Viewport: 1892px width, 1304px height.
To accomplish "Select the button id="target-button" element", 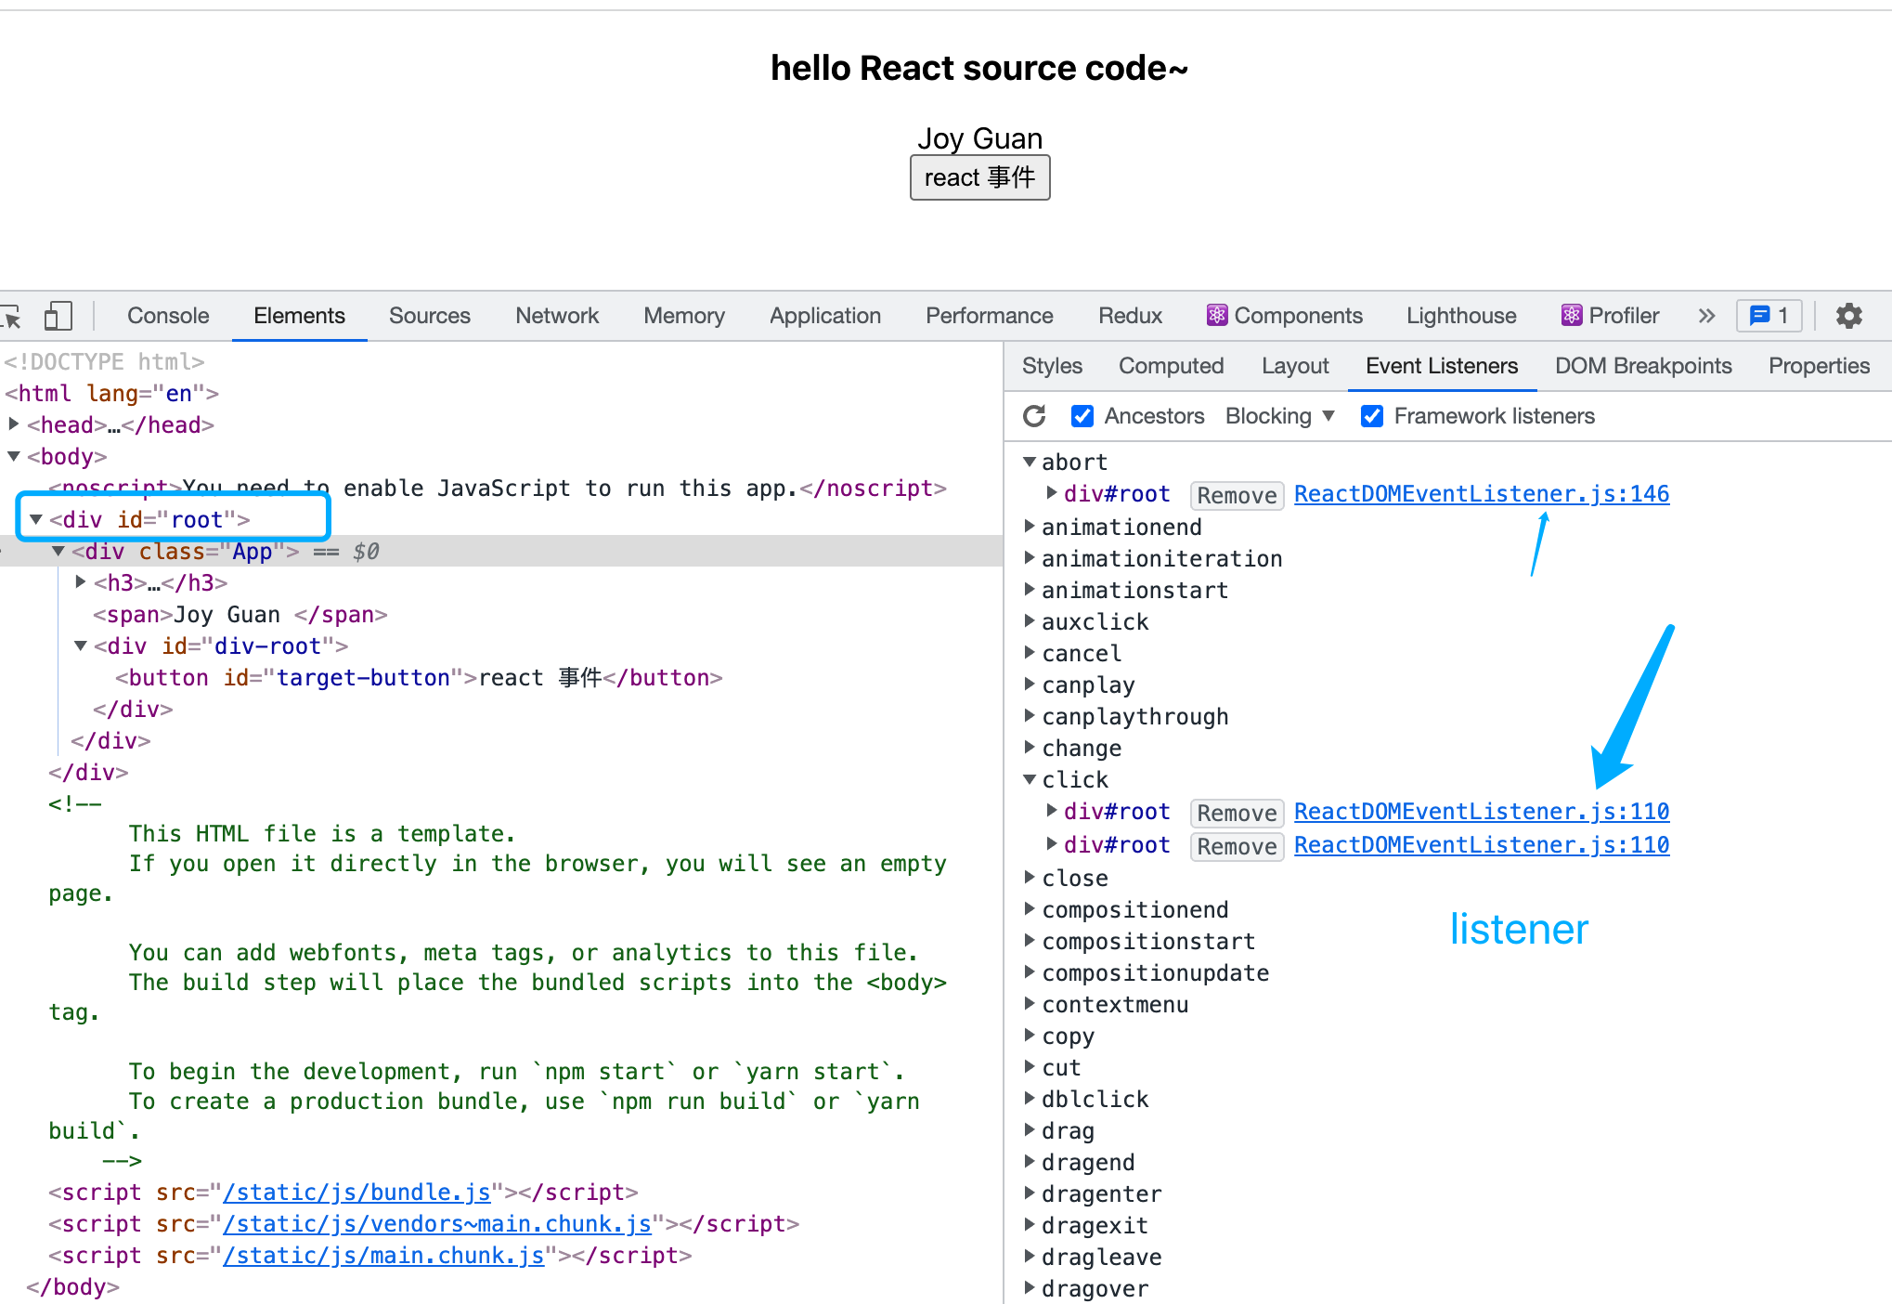I will (x=419, y=678).
